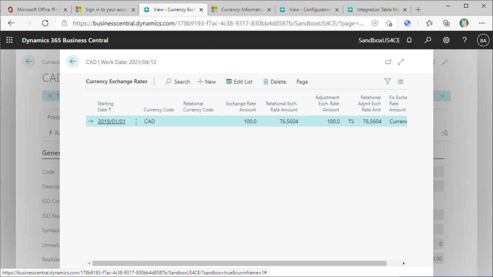
Task: Toggle the filter pane funnel icon
Action: 388,82
